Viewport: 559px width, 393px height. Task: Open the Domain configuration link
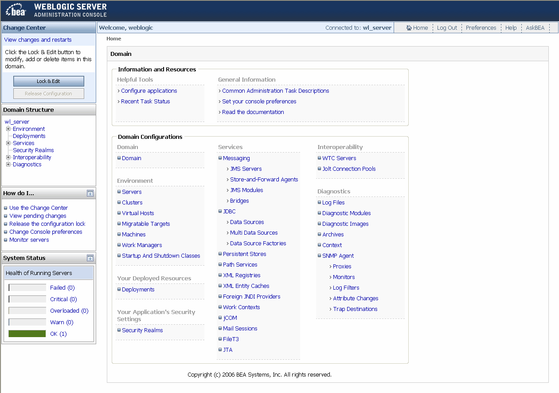(132, 158)
